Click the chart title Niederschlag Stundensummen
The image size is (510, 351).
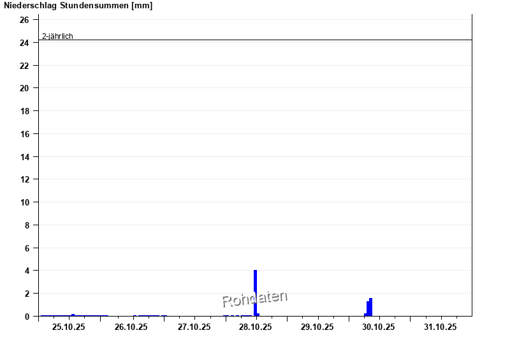(x=78, y=6)
